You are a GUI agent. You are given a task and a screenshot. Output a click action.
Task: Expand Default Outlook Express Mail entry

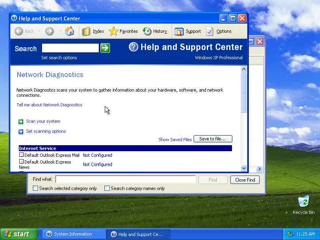pyautogui.click(x=21, y=155)
